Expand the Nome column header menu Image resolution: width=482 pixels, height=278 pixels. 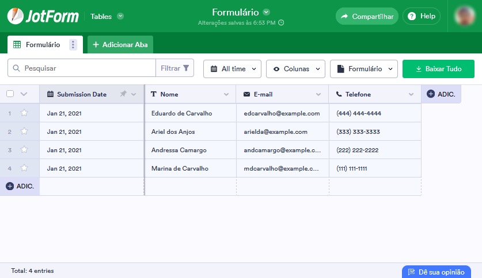pyautogui.click(x=226, y=94)
